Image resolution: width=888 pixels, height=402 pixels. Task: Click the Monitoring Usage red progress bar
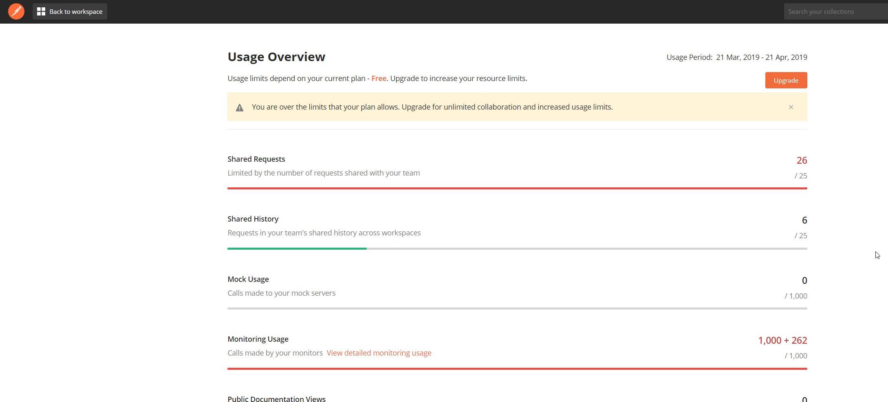pos(517,368)
